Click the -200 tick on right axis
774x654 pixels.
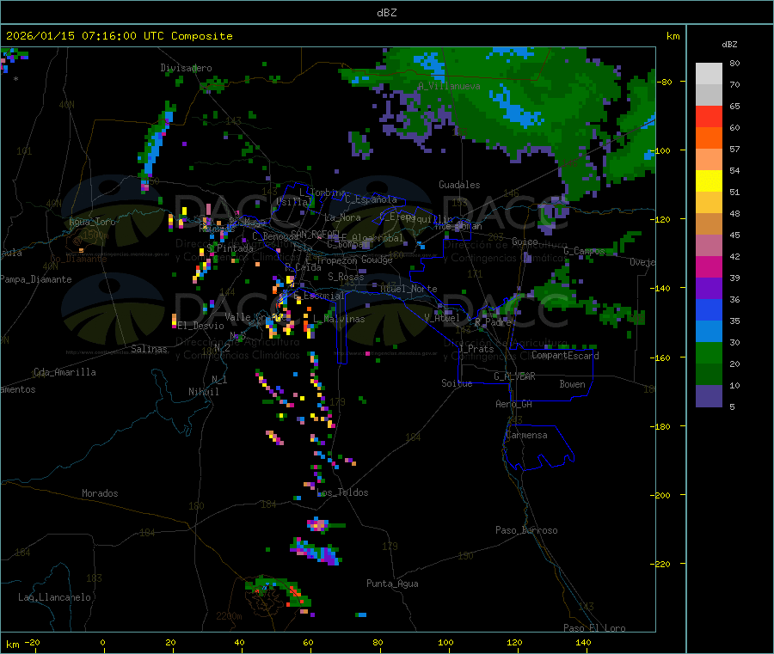pyautogui.click(x=660, y=495)
